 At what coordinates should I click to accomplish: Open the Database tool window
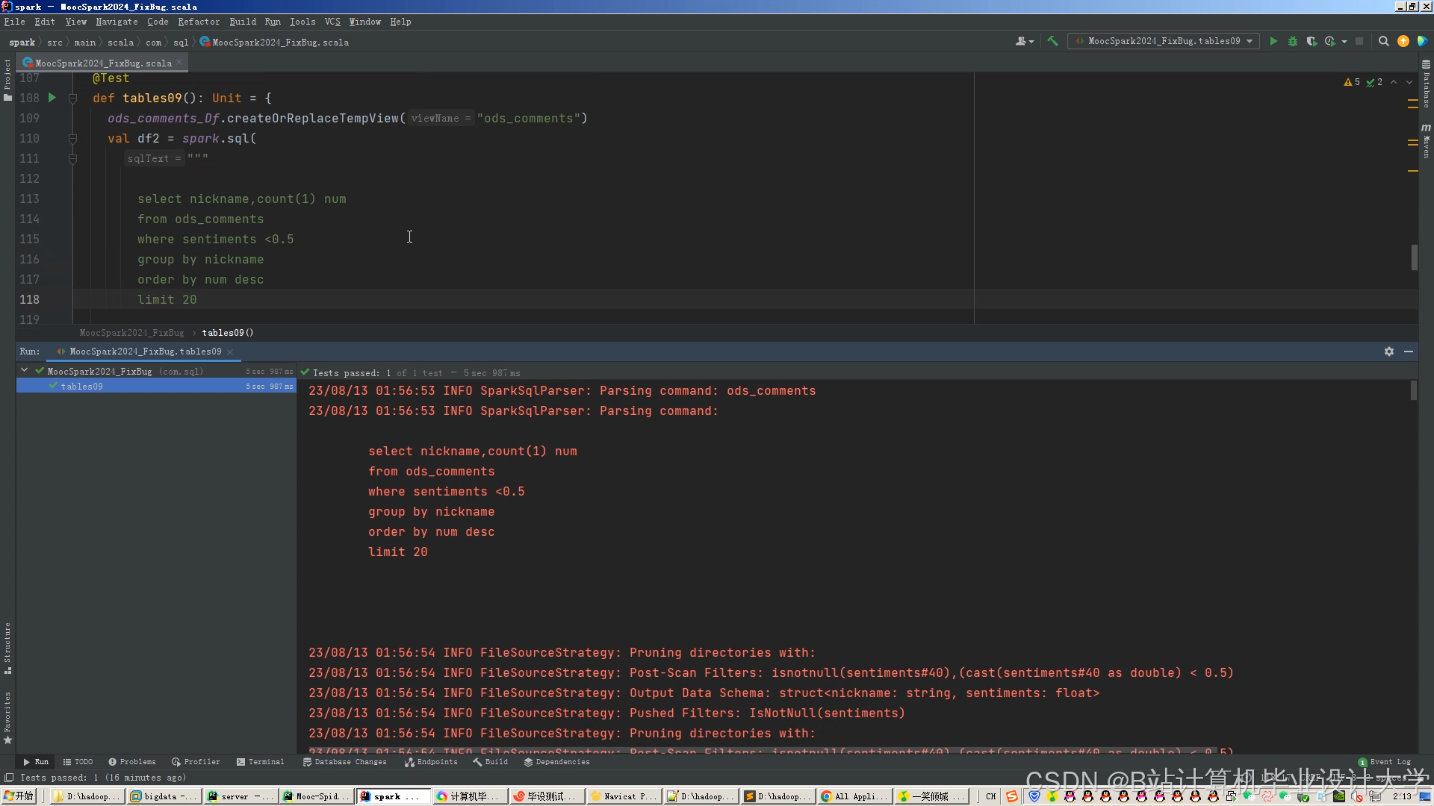pos(1426,82)
